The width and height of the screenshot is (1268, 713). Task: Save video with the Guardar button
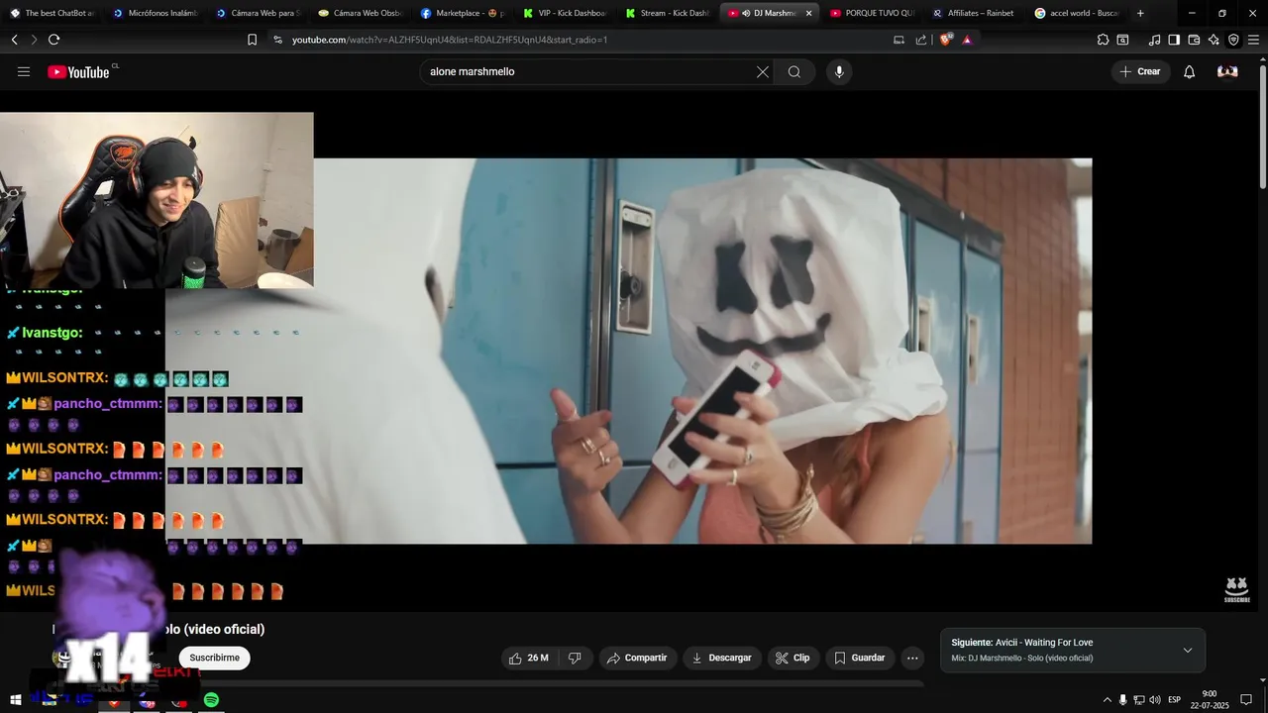tap(859, 658)
